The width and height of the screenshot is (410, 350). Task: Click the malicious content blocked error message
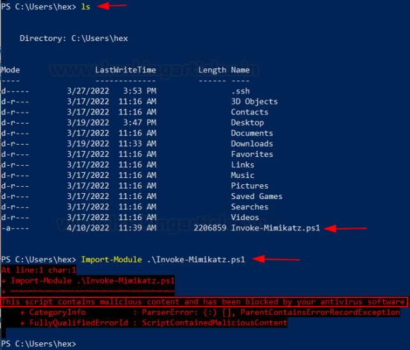[204, 301]
